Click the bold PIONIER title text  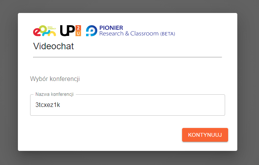(111, 27)
